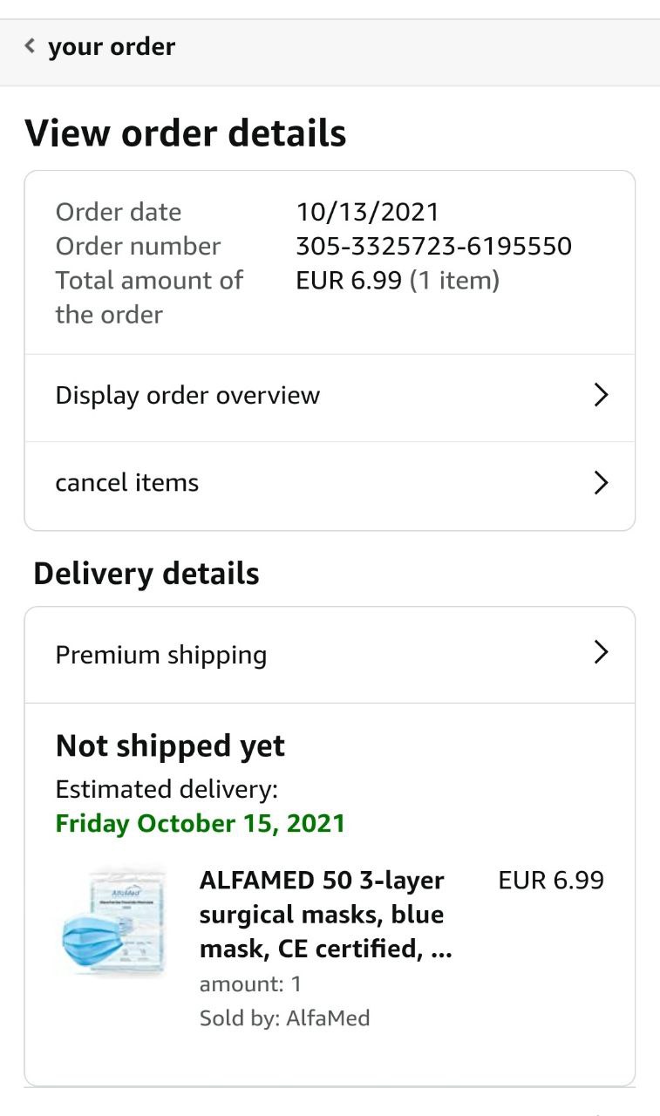Open the Display order overview row
This screenshot has height=1116, width=660.
[x=187, y=396]
